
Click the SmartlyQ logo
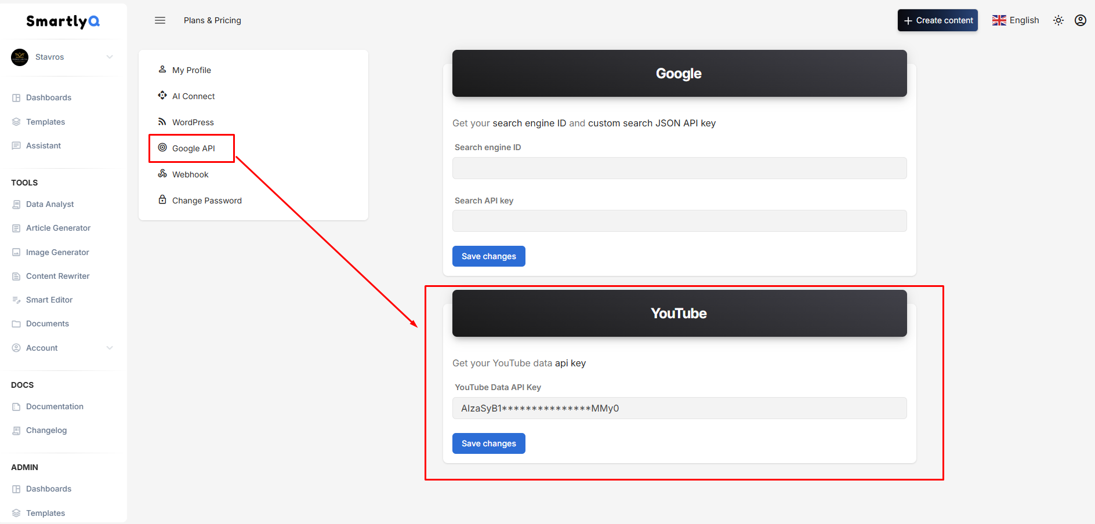pyautogui.click(x=63, y=21)
